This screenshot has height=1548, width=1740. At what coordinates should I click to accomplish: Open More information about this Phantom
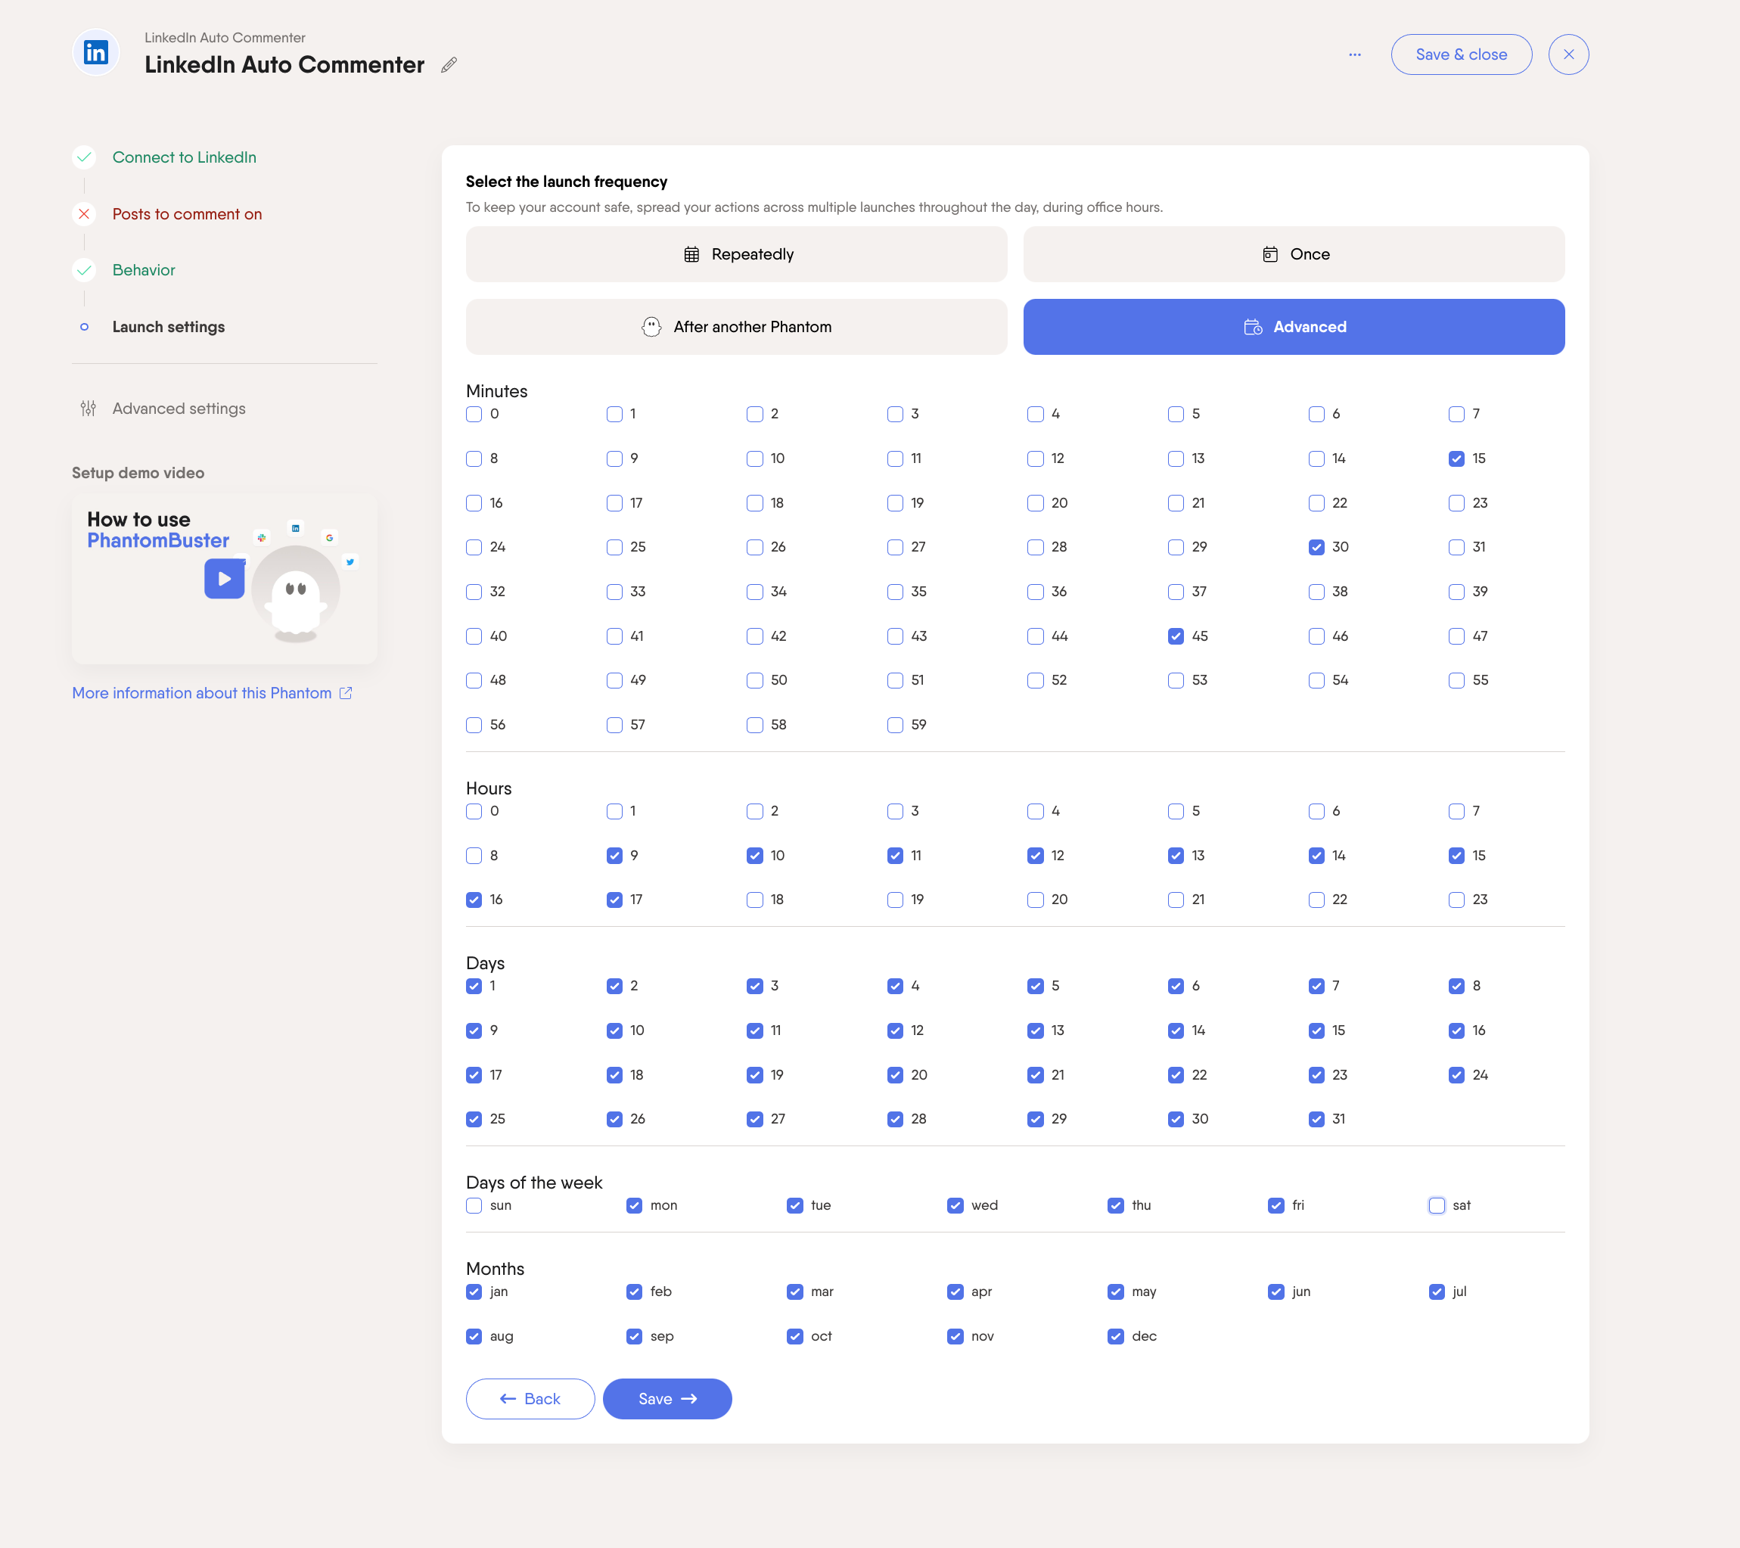point(202,693)
